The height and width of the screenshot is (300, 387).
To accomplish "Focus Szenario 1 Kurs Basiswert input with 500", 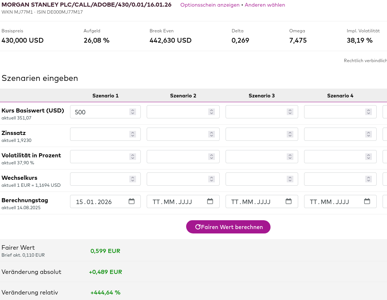I will [100, 112].
